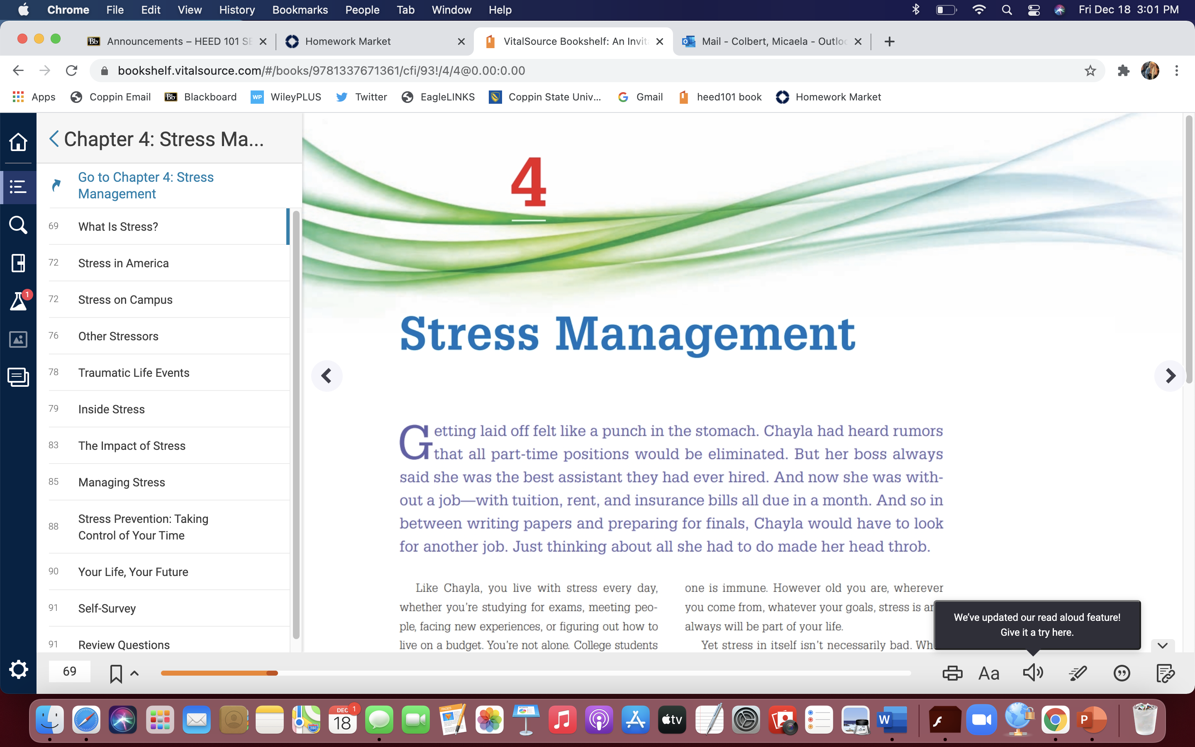Close the VitalSource Bookshelf tab

pyautogui.click(x=659, y=41)
